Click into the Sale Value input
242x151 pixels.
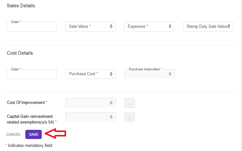point(90,27)
